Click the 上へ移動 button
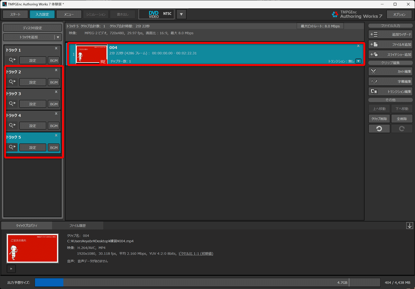 [379, 109]
